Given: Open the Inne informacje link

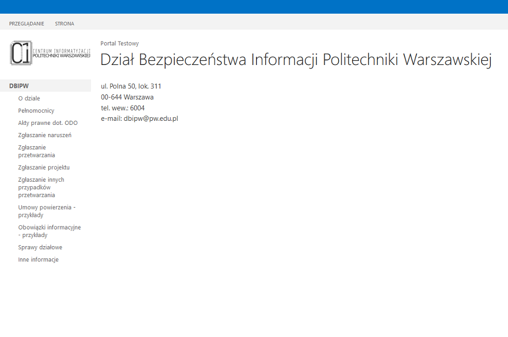Looking at the screenshot, I should point(38,260).
